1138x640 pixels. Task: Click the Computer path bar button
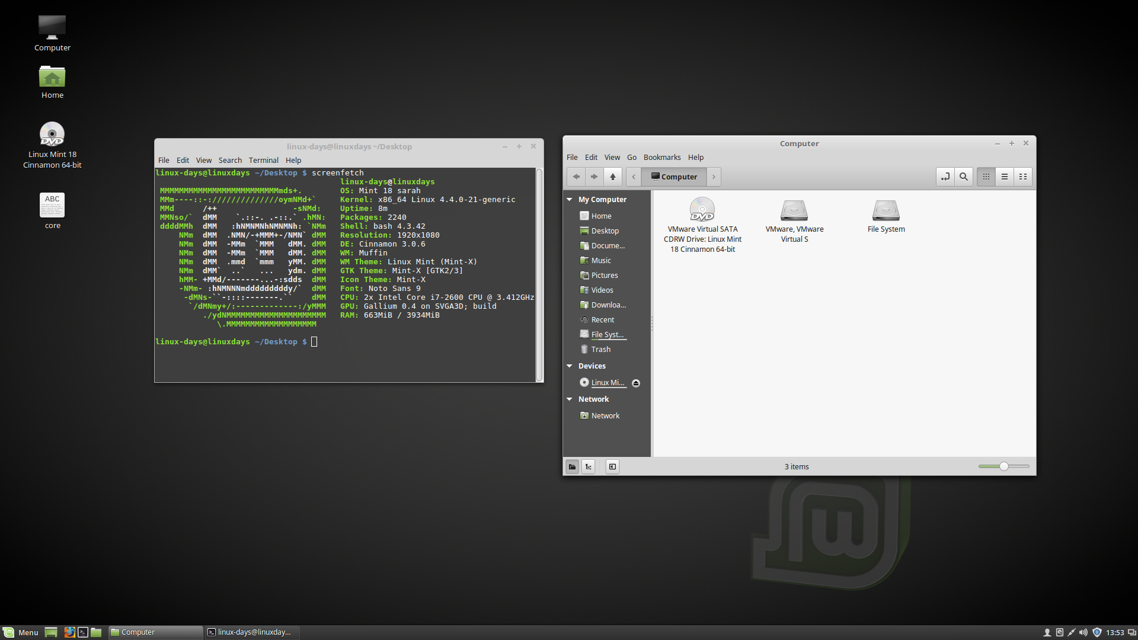click(674, 177)
